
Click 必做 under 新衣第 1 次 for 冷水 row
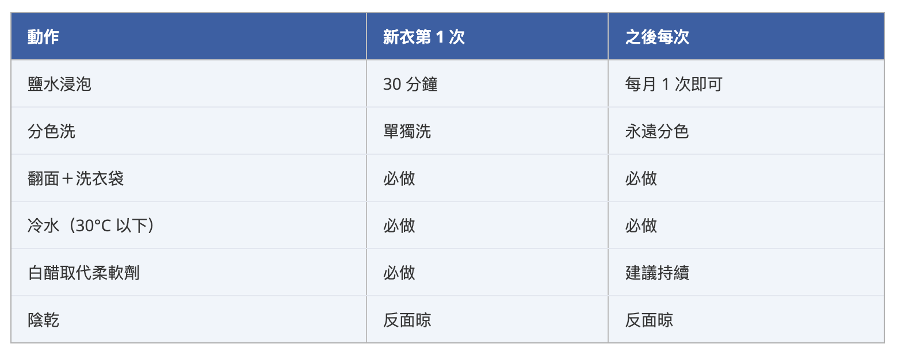(399, 226)
